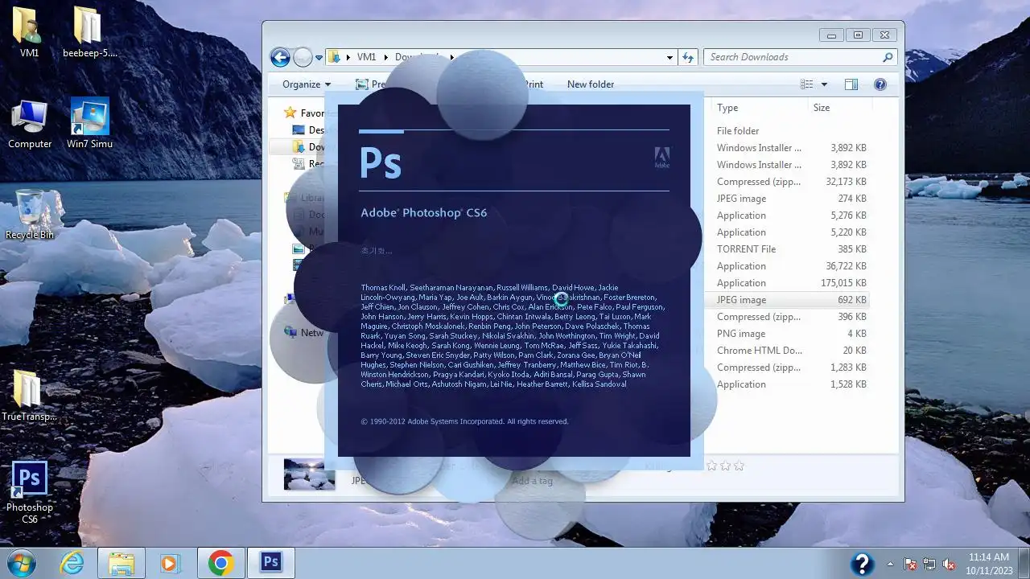Click the image thumbnail in the details pane

309,474
